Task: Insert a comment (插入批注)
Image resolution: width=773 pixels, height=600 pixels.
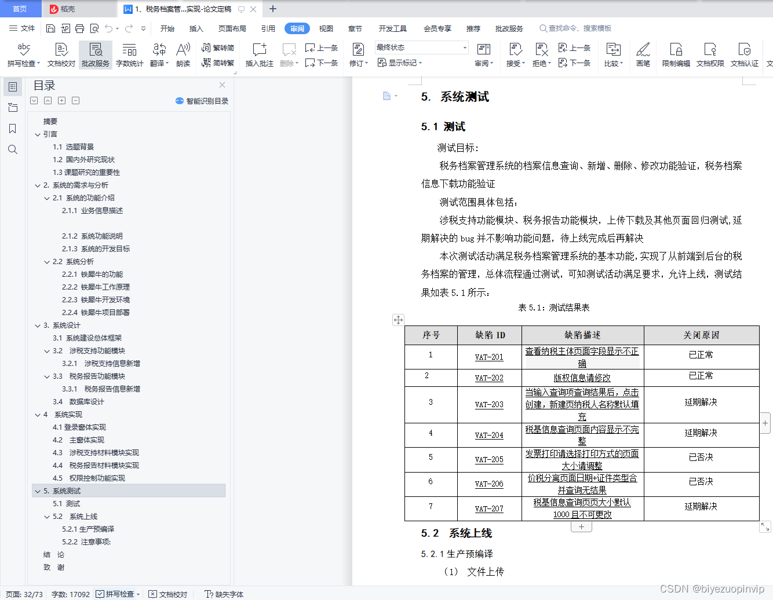Action: [259, 55]
